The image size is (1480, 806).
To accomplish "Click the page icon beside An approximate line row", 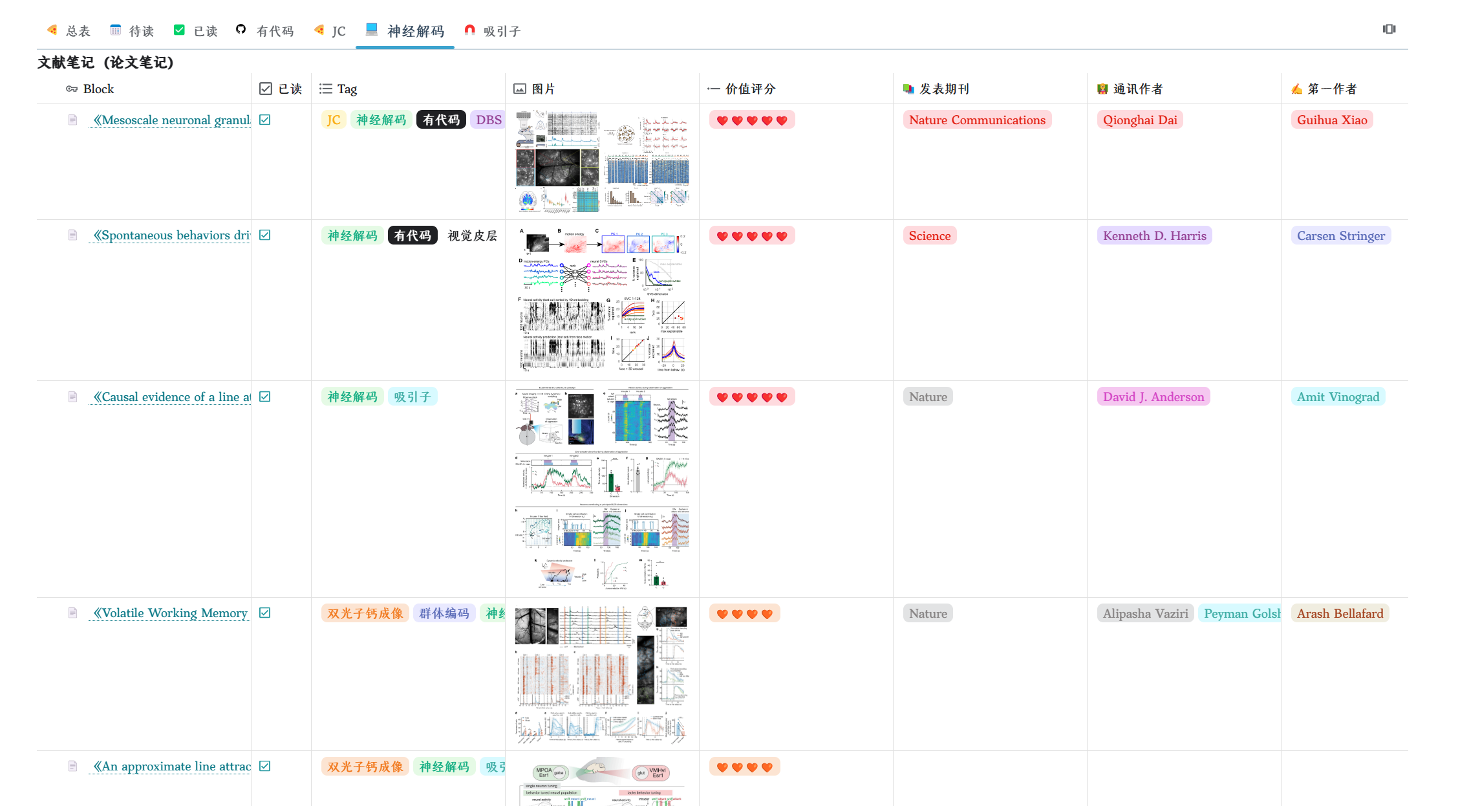I will [72, 766].
